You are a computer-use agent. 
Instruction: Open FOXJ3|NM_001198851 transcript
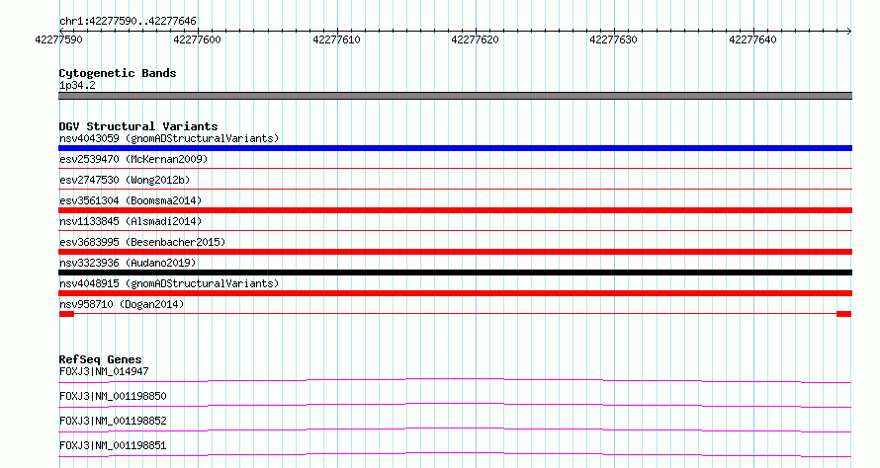pyautogui.click(x=113, y=445)
